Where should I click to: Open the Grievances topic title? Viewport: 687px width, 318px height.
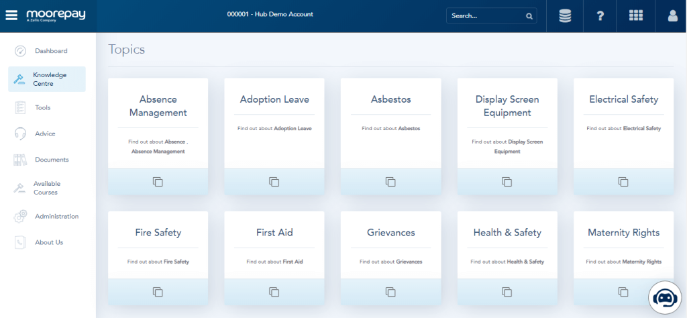pyautogui.click(x=390, y=233)
